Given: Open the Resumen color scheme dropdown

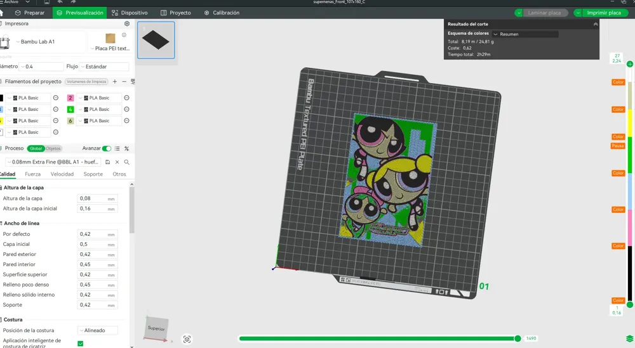Looking at the screenshot, I should pyautogui.click(x=525, y=34).
